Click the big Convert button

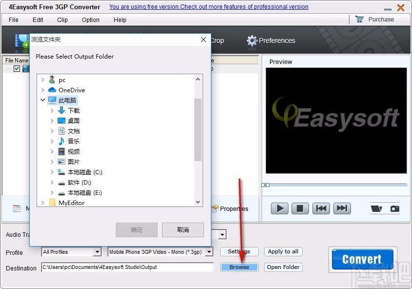tap(362, 259)
